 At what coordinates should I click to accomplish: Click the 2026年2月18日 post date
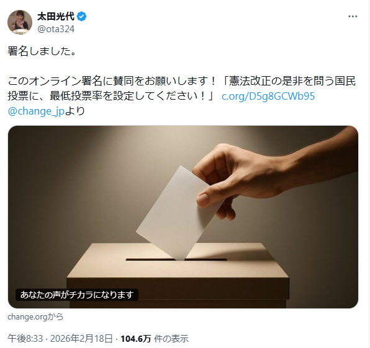81,339
